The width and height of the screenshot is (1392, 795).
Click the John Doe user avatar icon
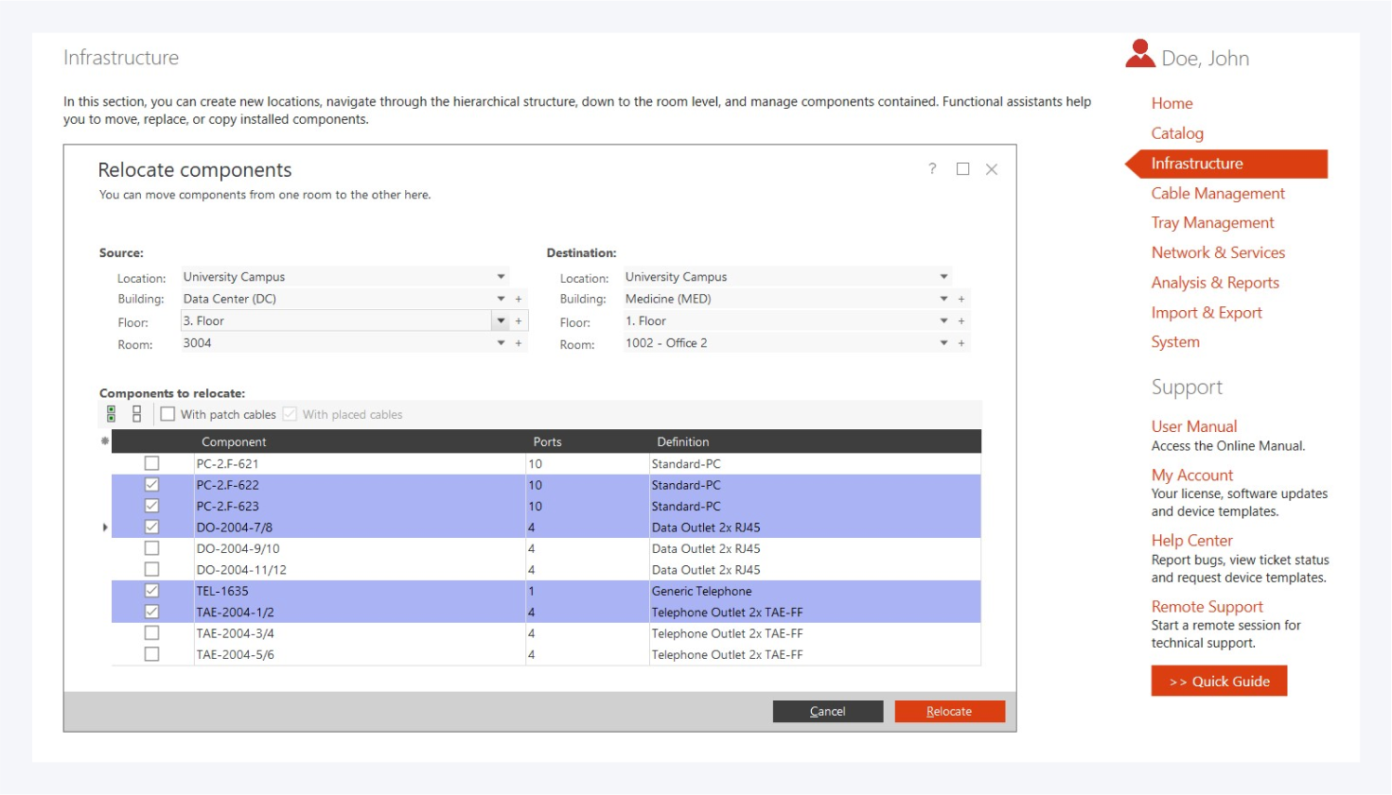coord(1139,55)
